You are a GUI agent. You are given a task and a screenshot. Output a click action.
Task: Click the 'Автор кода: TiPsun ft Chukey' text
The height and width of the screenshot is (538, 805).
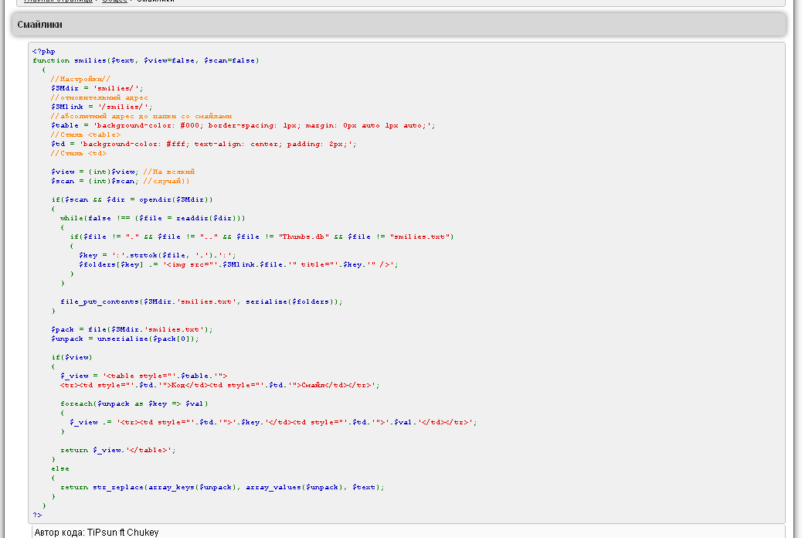[97, 532]
